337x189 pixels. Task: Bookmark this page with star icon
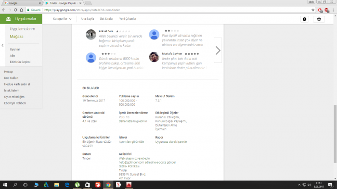[x=313, y=10]
